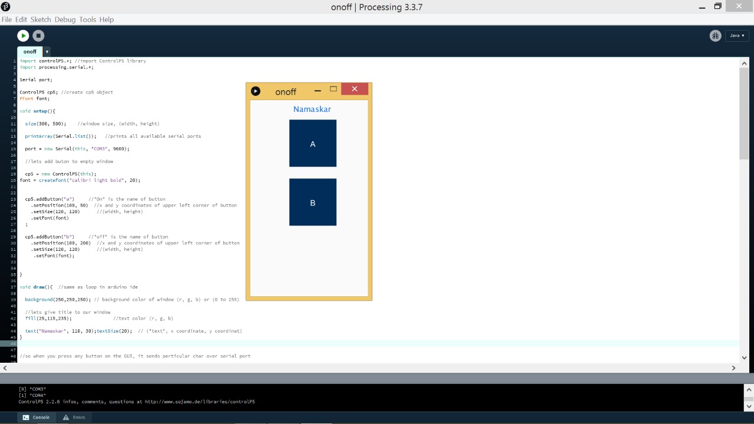Click the "void setup(){" line
The height and width of the screenshot is (424, 754).
pyautogui.click(x=37, y=111)
